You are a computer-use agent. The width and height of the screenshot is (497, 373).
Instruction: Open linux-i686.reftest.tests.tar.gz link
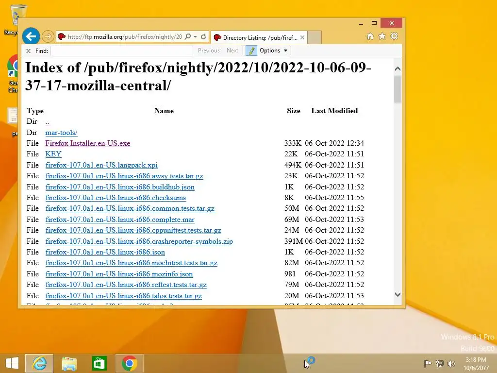click(126, 285)
